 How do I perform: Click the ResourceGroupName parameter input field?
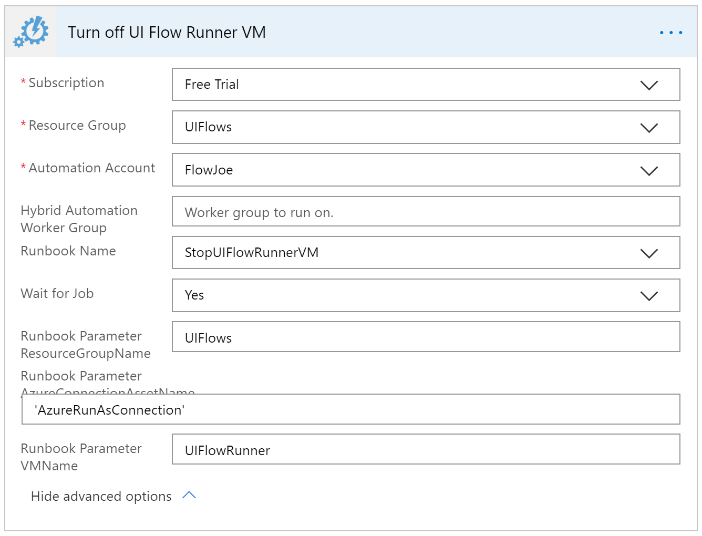tap(426, 337)
